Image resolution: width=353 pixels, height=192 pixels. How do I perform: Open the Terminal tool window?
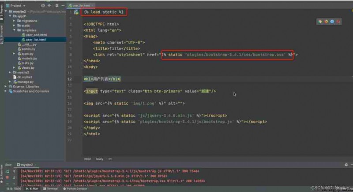[50, 189]
